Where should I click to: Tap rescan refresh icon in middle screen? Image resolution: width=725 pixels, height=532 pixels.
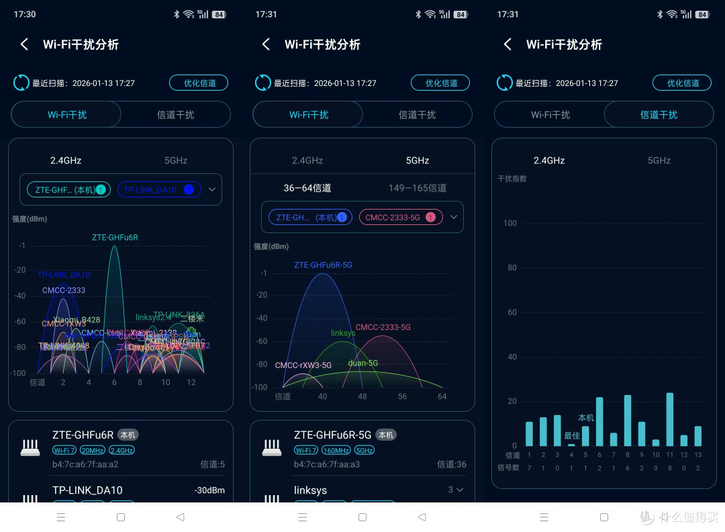coord(262,83)
